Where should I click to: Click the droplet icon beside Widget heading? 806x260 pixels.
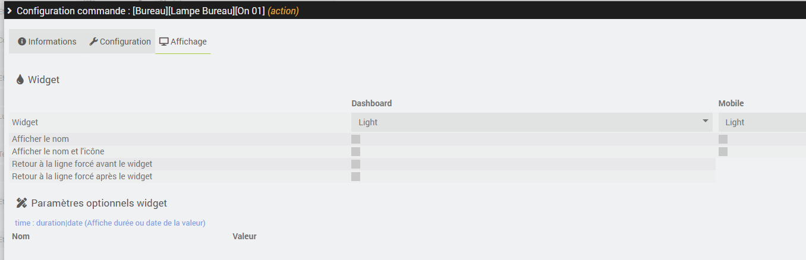[20, 79]
